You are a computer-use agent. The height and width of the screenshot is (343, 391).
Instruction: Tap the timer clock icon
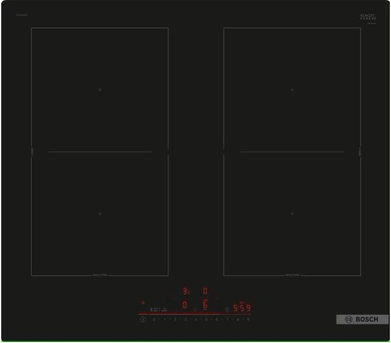click(x=227, y=309)
